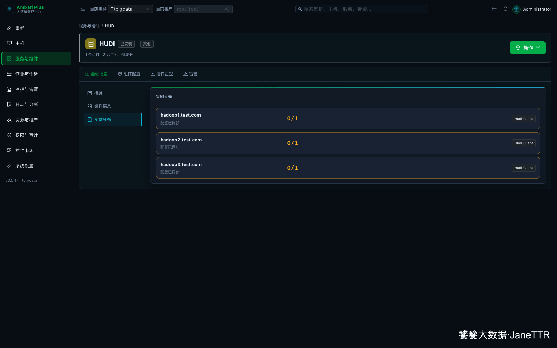Click the 系统设置 wrench icon in the sidebar
Viewport: 557px width, 348px height.
[x=9, y=166]
